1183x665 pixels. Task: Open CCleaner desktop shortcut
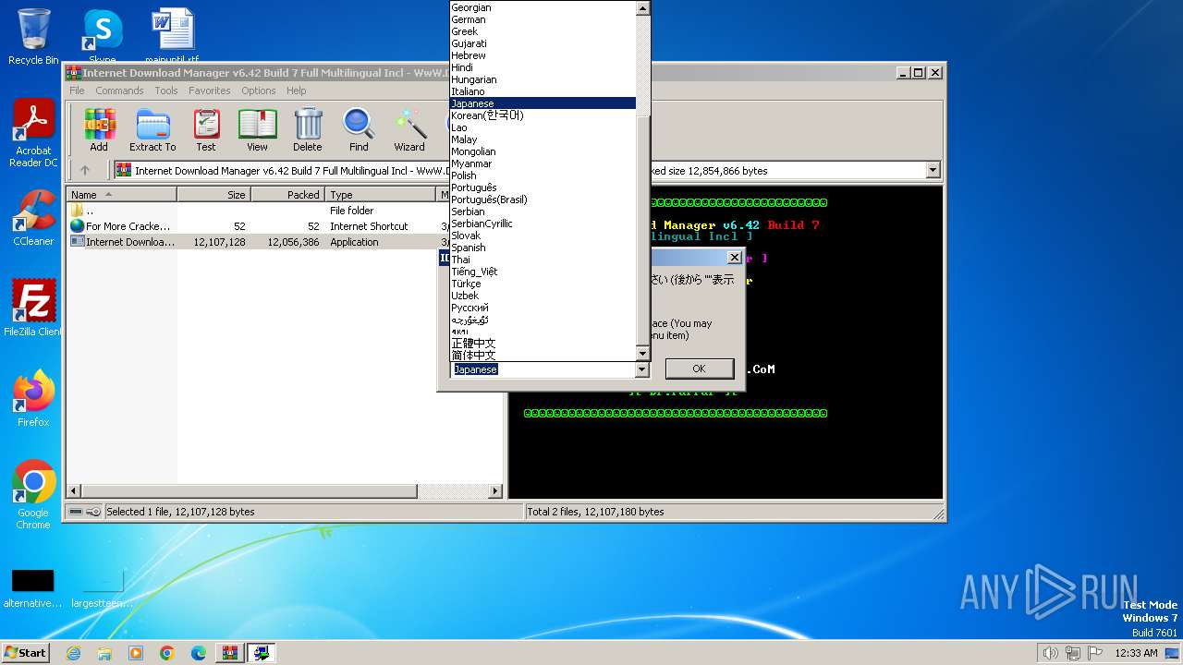[33, 218]
